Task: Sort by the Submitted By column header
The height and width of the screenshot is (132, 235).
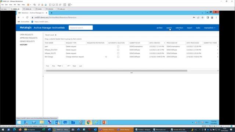Action: pos(135,43)
